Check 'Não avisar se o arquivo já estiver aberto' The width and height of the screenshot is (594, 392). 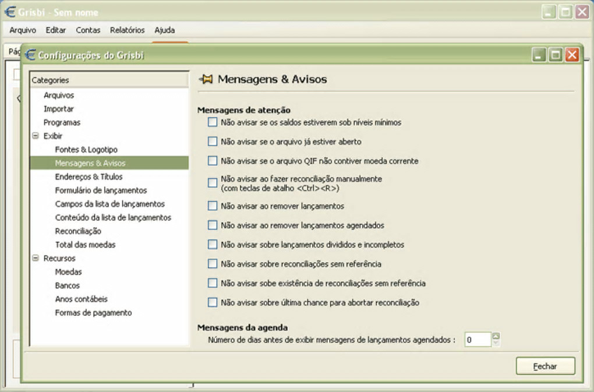click(213, 142)
